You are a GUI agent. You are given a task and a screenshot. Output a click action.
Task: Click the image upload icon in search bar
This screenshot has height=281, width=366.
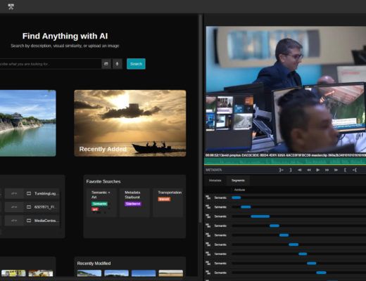tap(106, 64)
